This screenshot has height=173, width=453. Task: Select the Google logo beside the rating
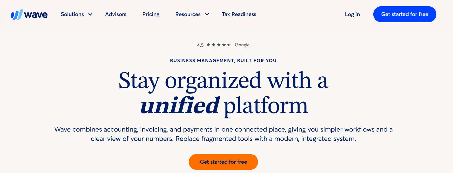[242, 45]
